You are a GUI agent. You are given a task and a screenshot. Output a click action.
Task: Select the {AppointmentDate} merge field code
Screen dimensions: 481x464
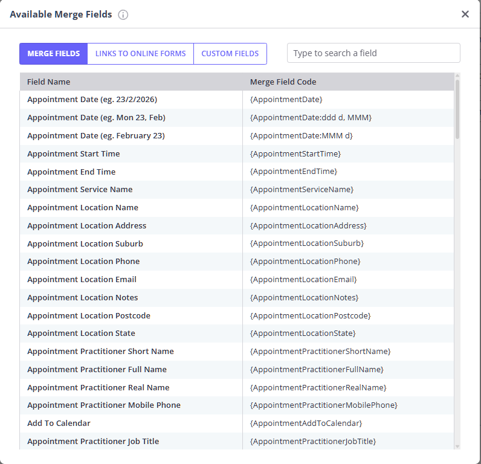coord(286,99)
